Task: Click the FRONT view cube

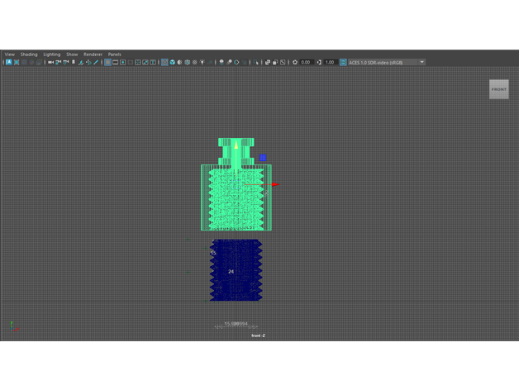Action: (x=498, y=89)
